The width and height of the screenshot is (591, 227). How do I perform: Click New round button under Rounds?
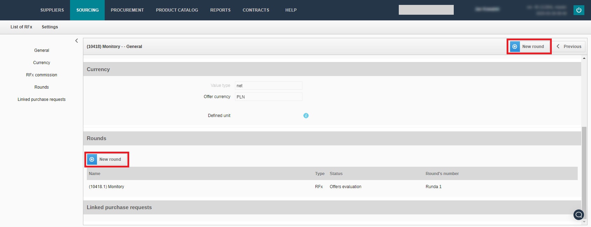[x=107, y=159]
